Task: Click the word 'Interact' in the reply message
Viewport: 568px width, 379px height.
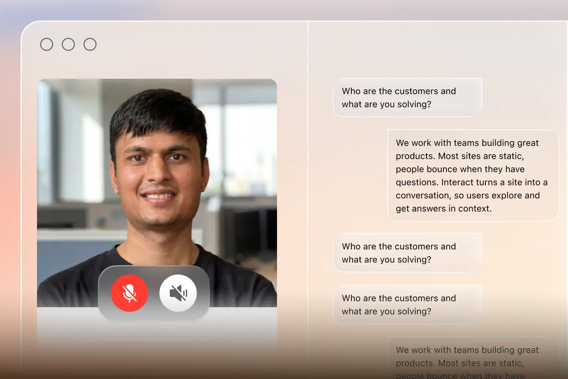Action: [x=458, y=182]
